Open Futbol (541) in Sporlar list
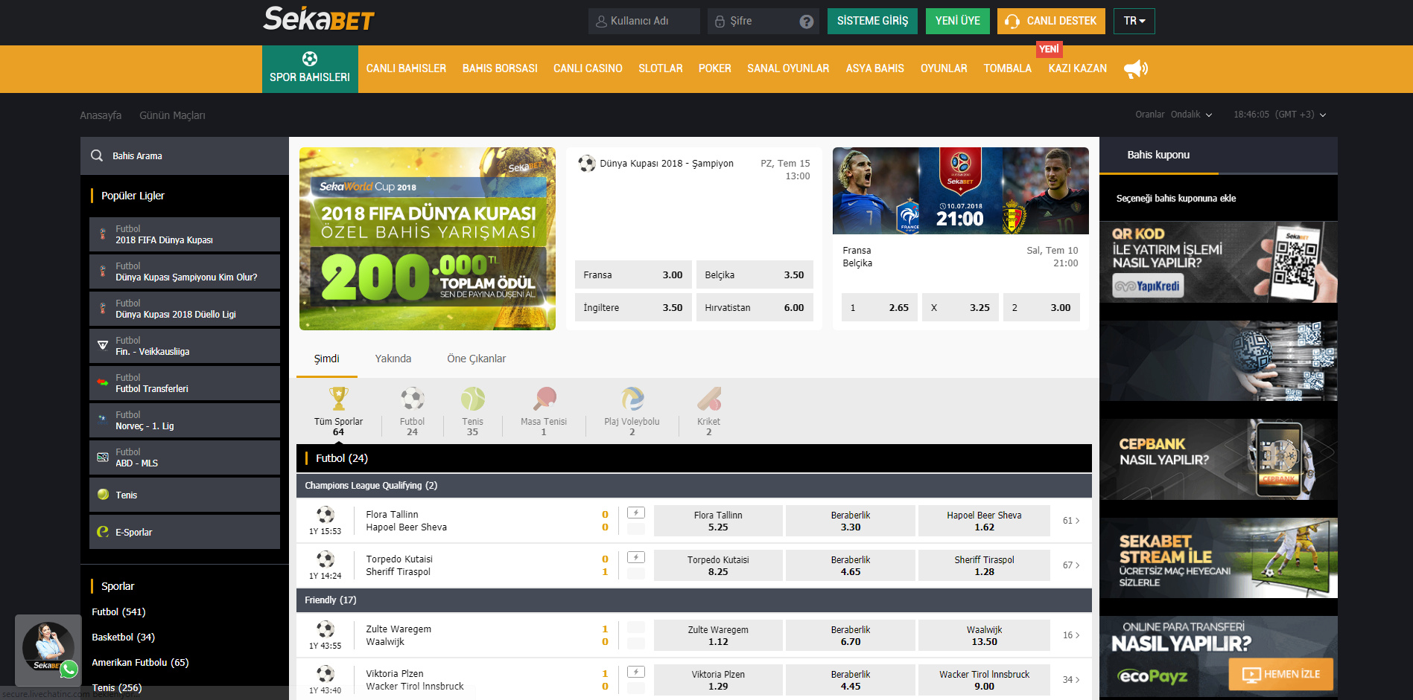Viewport: 1413px width, 700px height. pyautogui.click(x=118, y=611)
